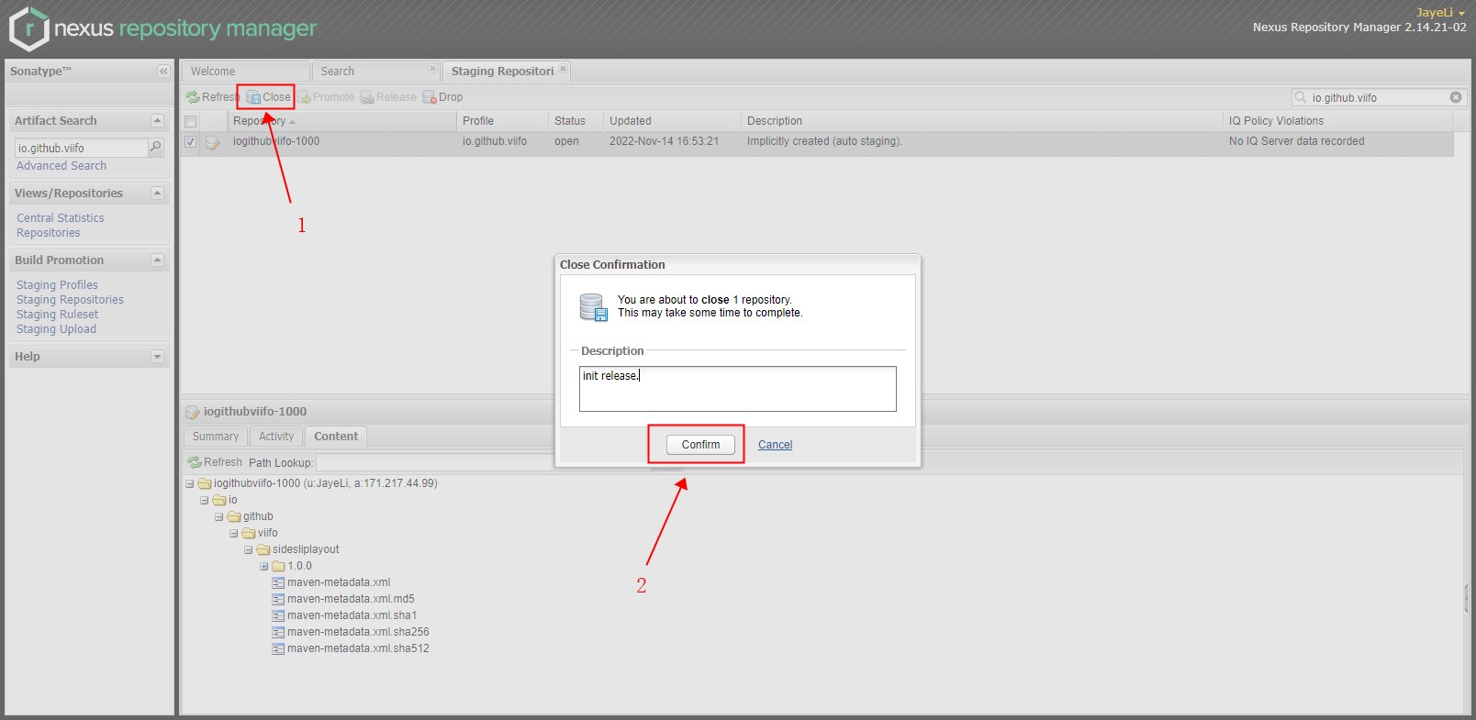Click the iogithubviifo-1000 detail panel title icon
The image size is (1476, 720).
coord(193,412)
